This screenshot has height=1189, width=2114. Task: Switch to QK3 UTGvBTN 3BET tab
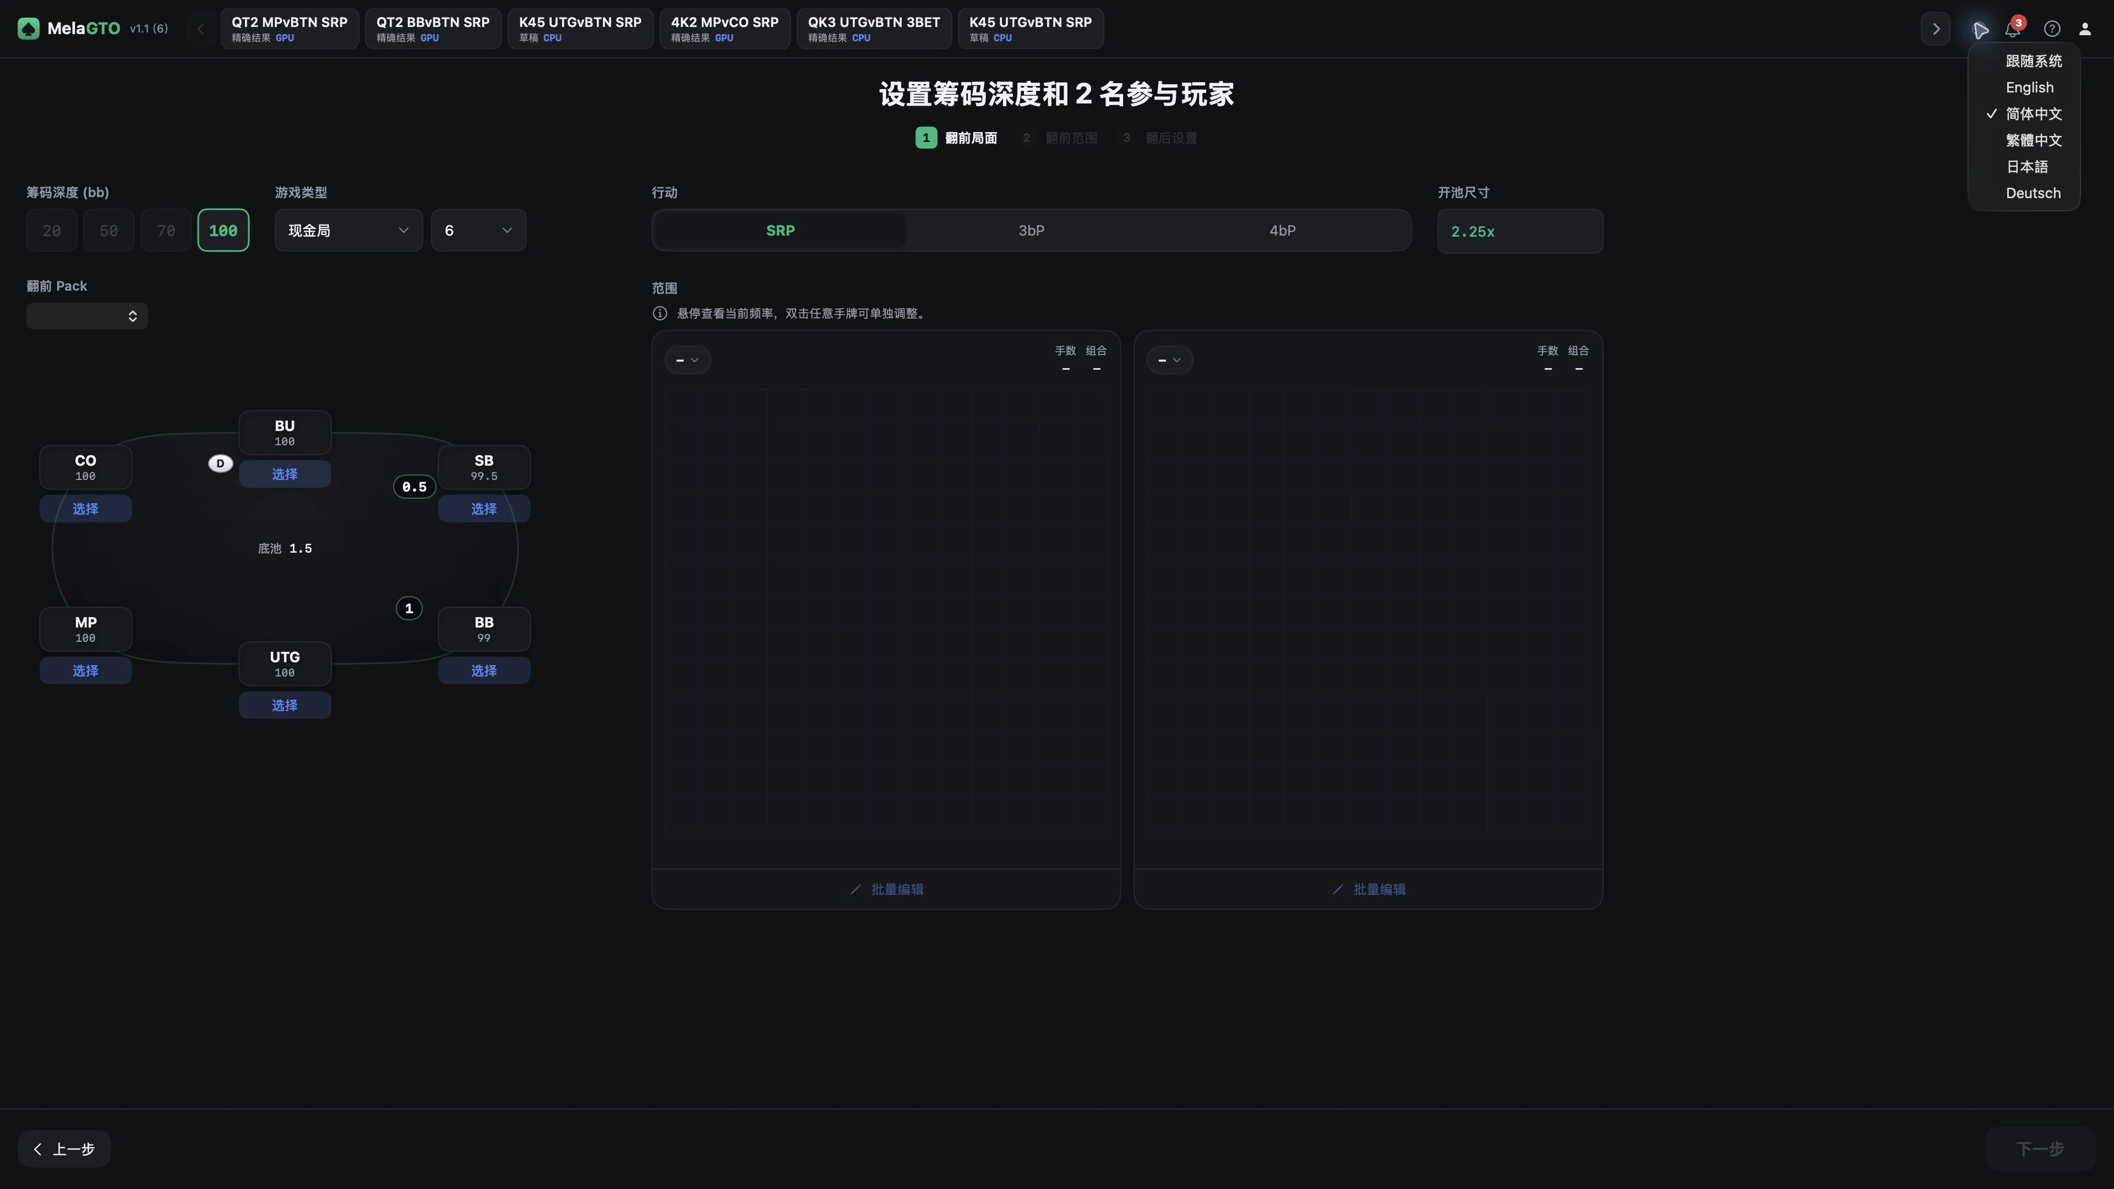coord(874,29)
